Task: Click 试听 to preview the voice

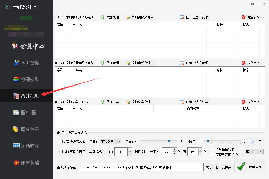Action: click(x=255, y=141)
